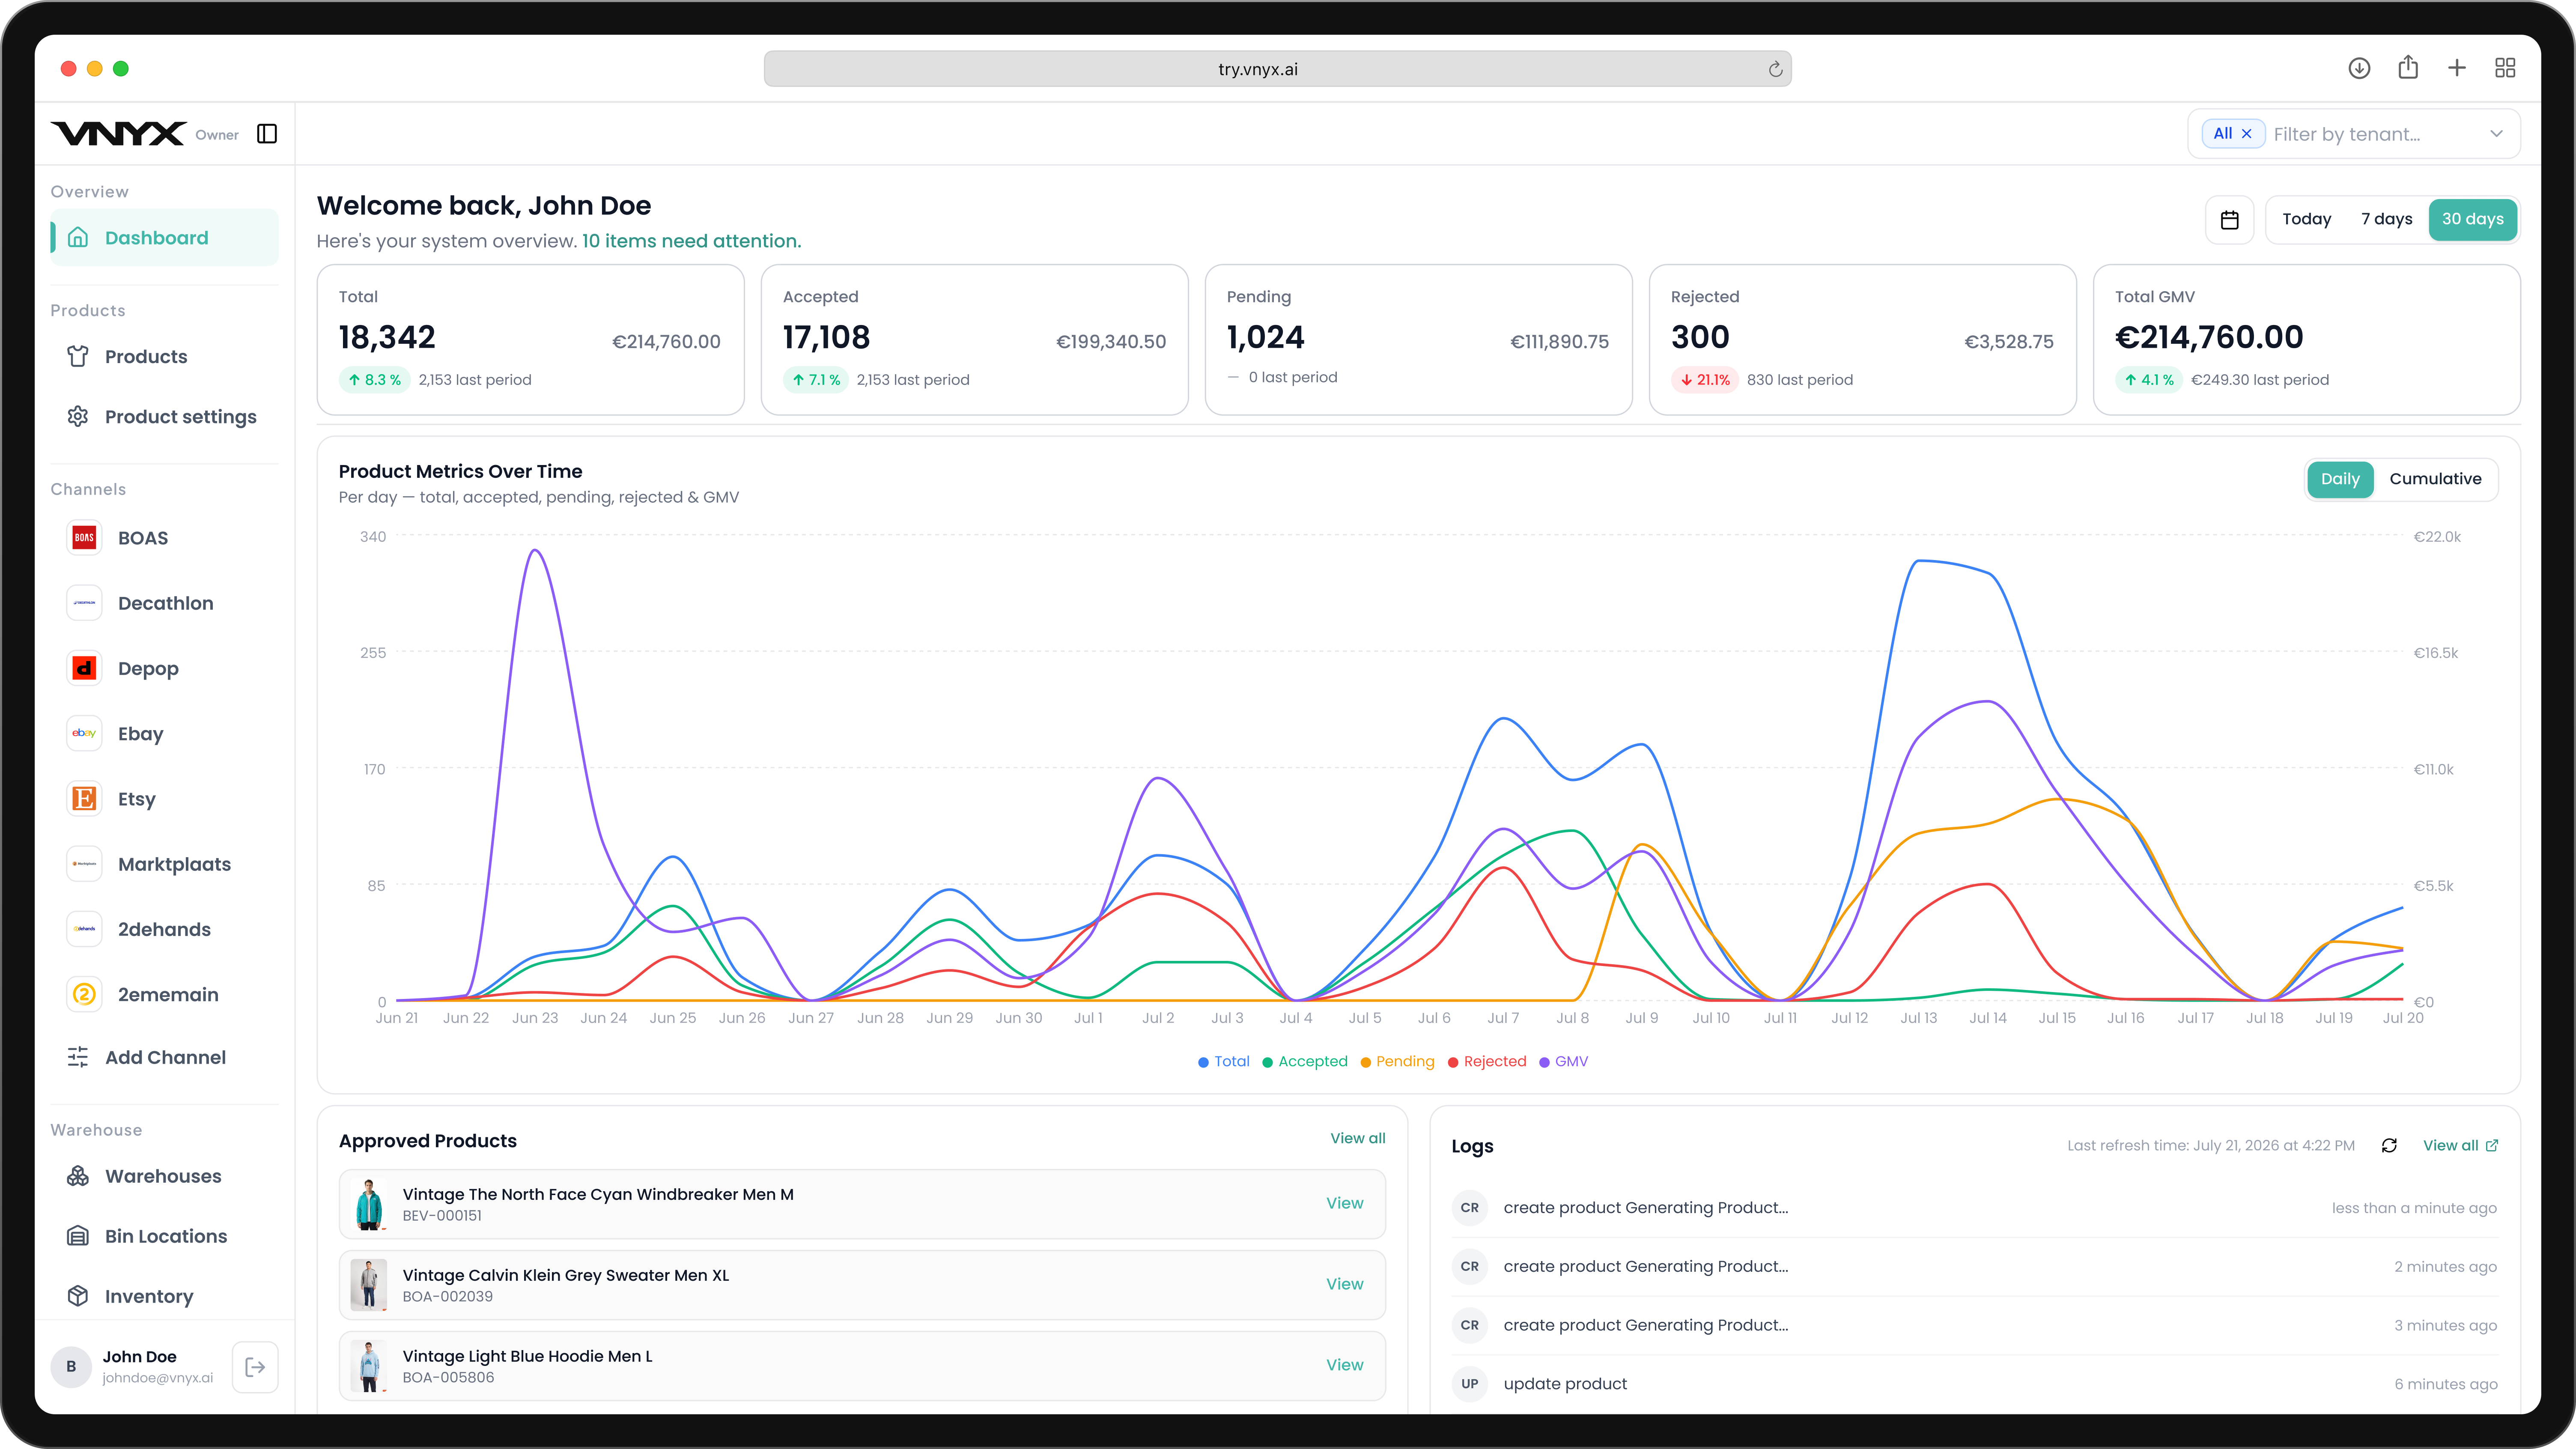Select the Etsy channel logo
The height and width of the screenshot is (1449, 2576).
tap(84, 798)
